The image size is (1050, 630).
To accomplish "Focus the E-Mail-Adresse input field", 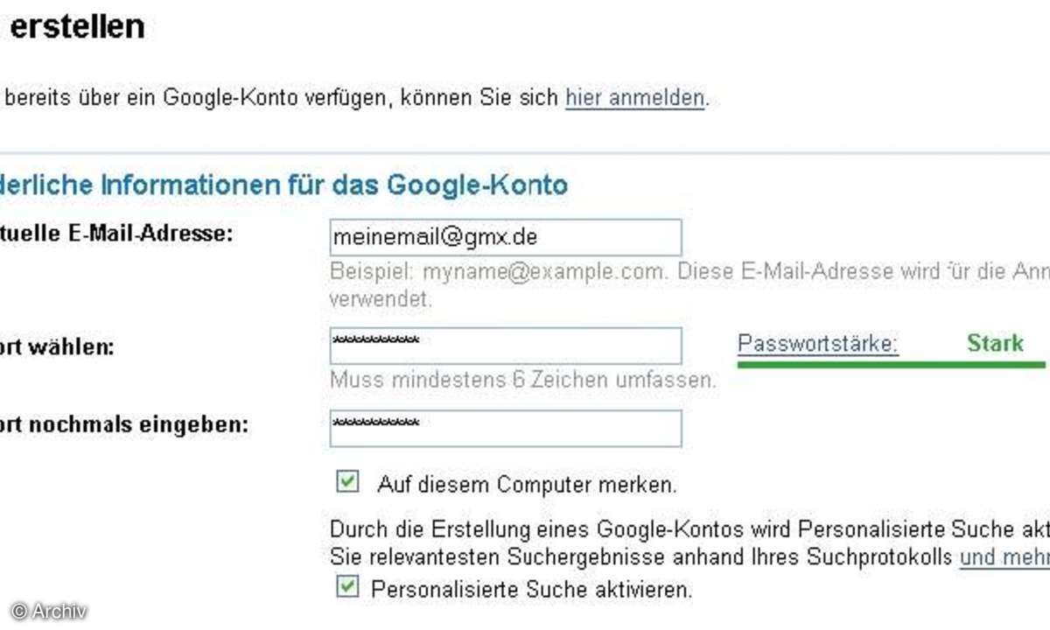I will pyautogui.click(x=505, y=237).
